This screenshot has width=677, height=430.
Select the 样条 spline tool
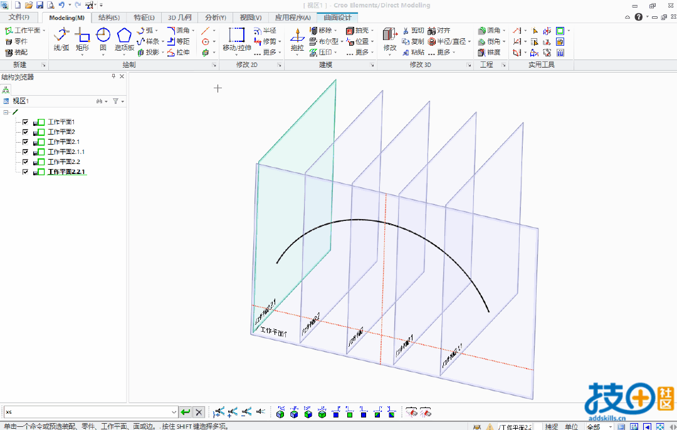coord(148,41)
